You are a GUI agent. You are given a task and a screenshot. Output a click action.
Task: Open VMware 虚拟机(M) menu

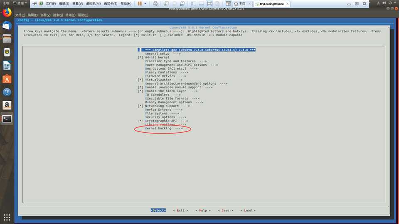93,4
